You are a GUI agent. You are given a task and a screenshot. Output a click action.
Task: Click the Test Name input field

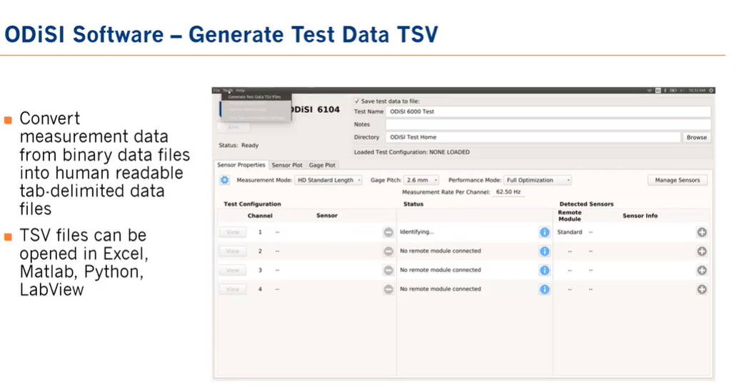(548, 112)
